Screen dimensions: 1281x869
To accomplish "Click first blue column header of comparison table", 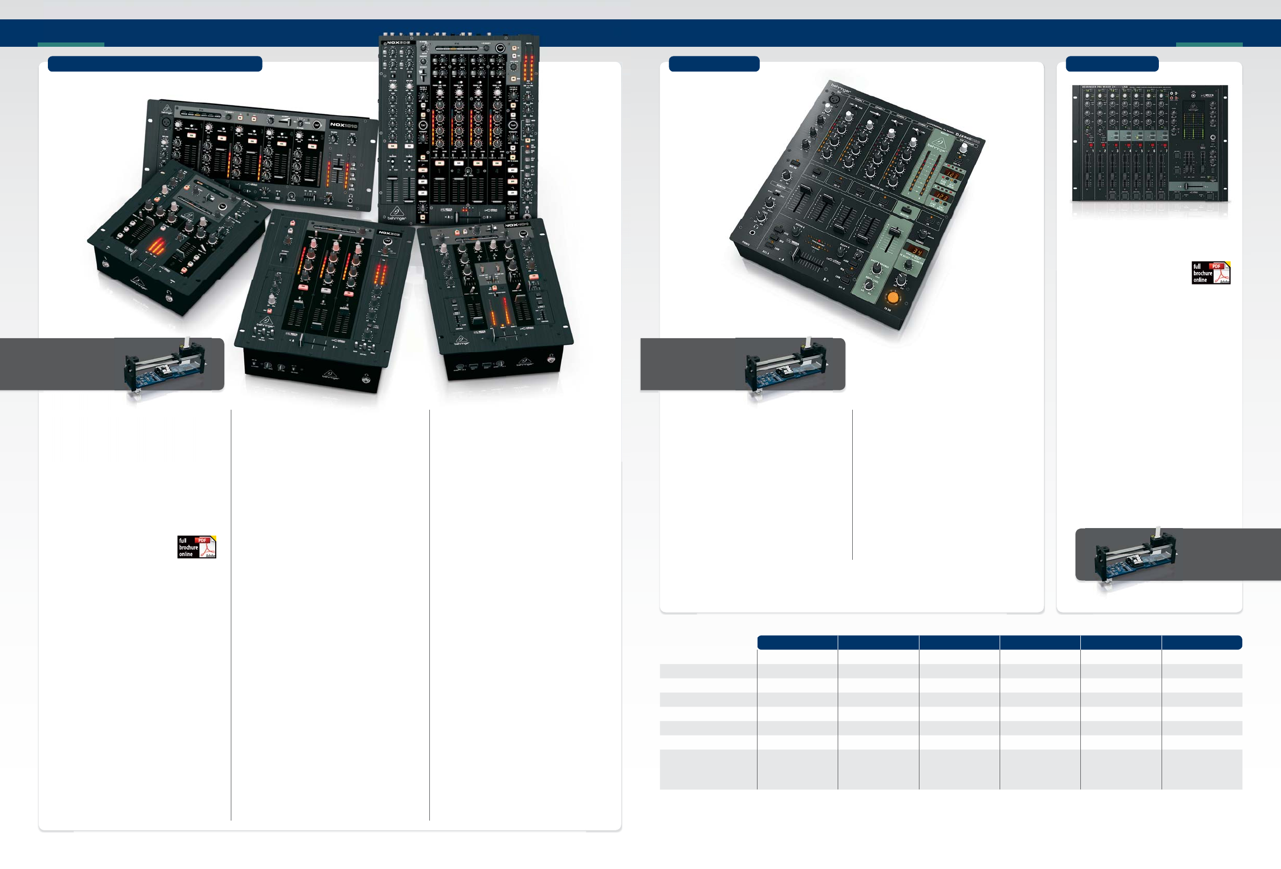I will click(797, 642).
